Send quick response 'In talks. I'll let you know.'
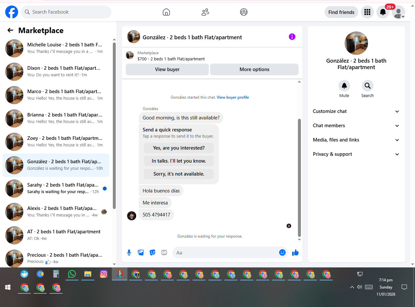 179,161
